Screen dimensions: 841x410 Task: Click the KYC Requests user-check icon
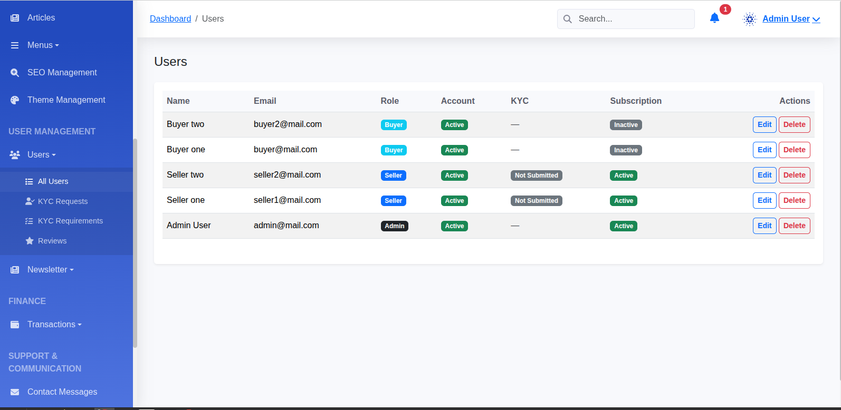click(30, 201)
